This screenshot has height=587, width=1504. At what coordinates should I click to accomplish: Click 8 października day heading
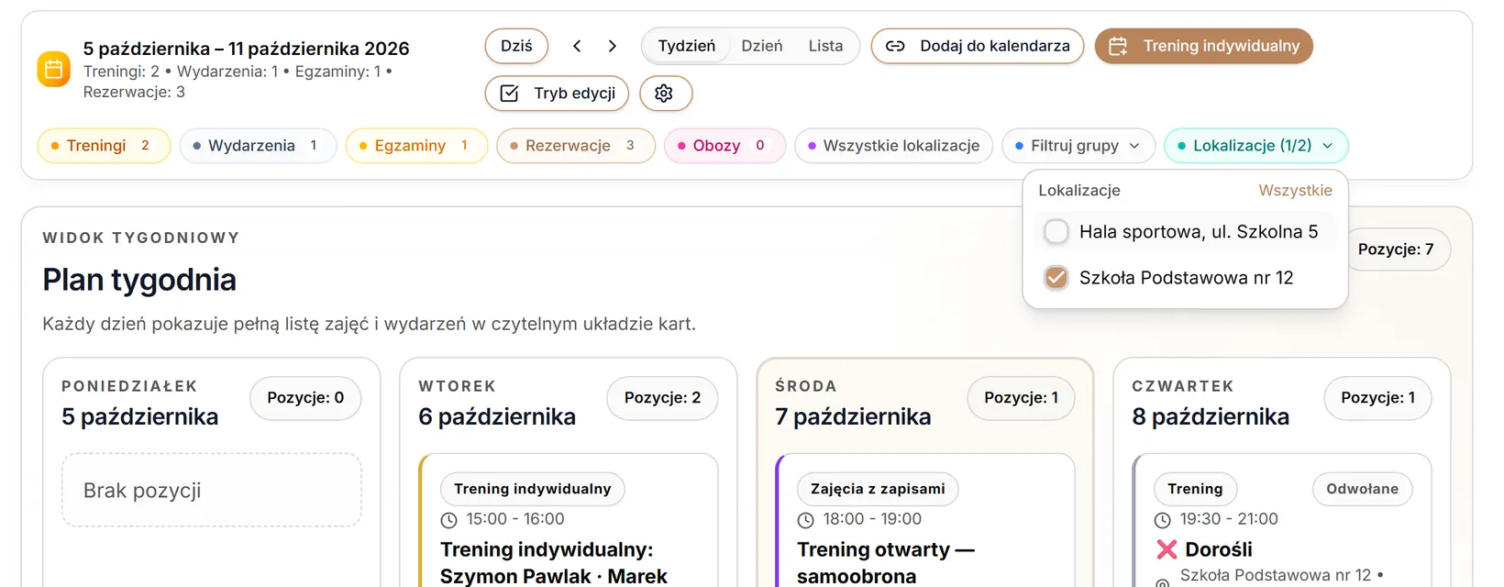(x=1211, y=417)
